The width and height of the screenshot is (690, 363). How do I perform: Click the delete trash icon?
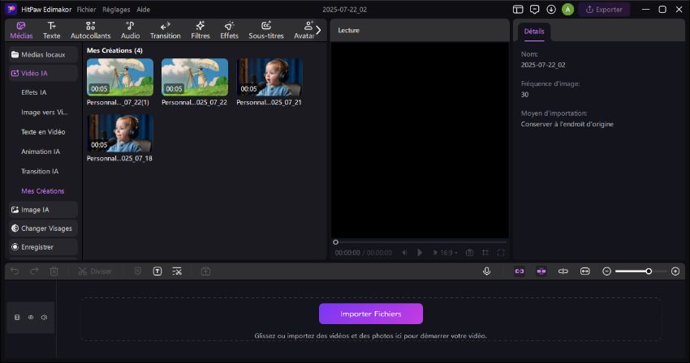54,271
